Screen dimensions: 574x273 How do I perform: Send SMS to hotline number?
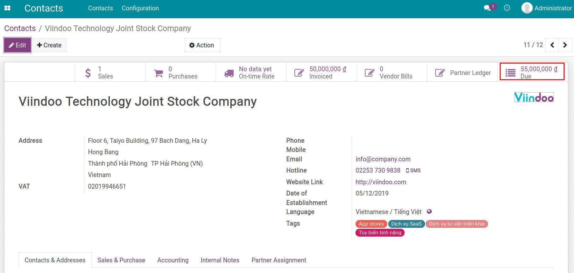[x=413, y=170]
